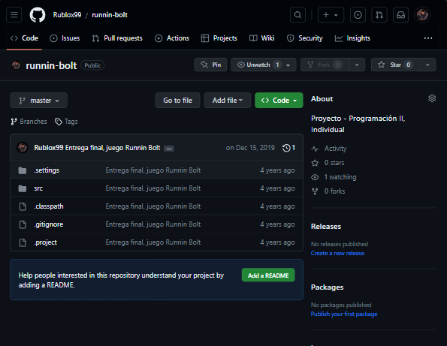Click the Rublox99 owner breadcrumb link

click(x=67, y=15)
